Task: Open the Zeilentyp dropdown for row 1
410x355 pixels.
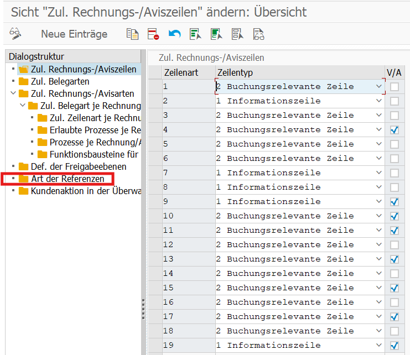Action: click(x=378, y=87)
